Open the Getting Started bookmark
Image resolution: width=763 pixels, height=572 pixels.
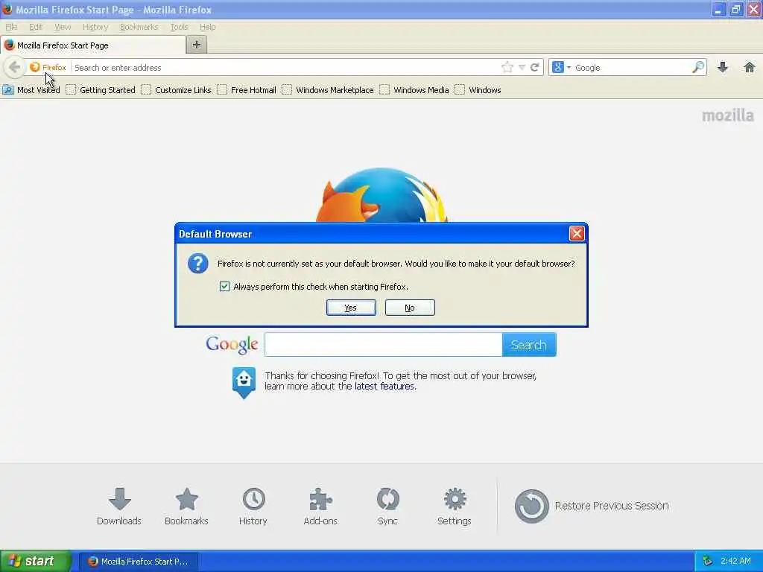click(101, 90)
